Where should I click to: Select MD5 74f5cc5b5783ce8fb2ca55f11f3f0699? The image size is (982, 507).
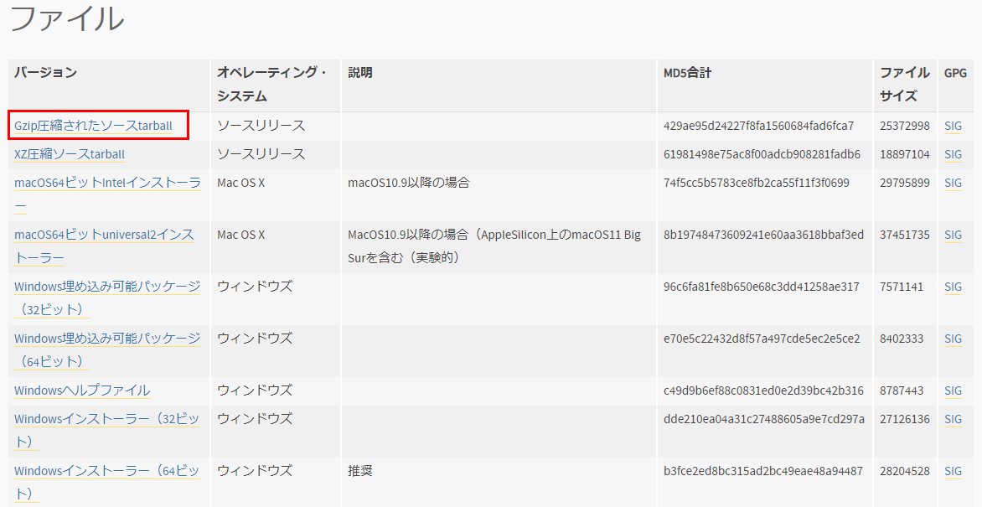[x=757, y=183]
